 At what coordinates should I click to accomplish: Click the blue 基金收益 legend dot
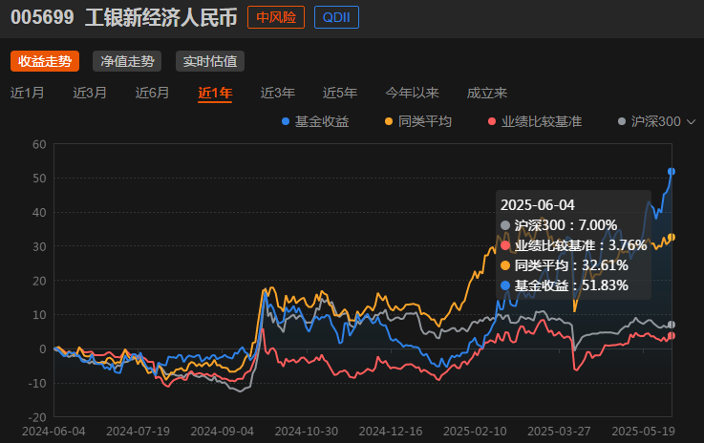[285, 121]
